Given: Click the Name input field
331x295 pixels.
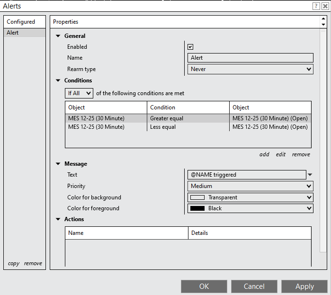Looking at the screenshot, I should [x=250, y=58].
